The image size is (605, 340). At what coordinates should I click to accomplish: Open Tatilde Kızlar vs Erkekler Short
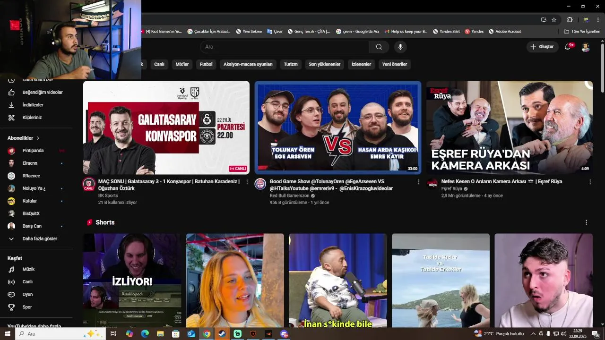441,280
